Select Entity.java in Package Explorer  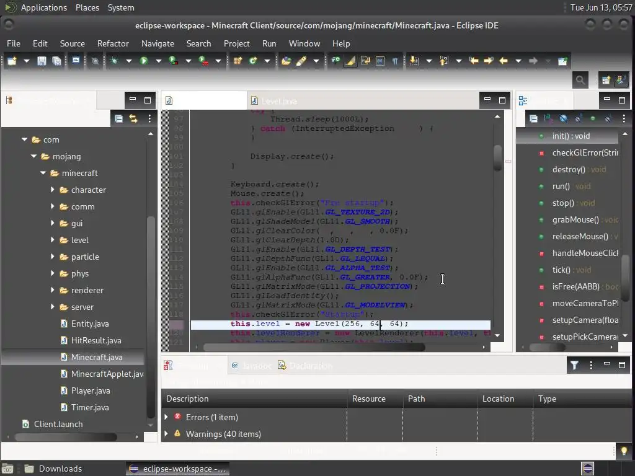pyautogui.click(x=90, y=324)
